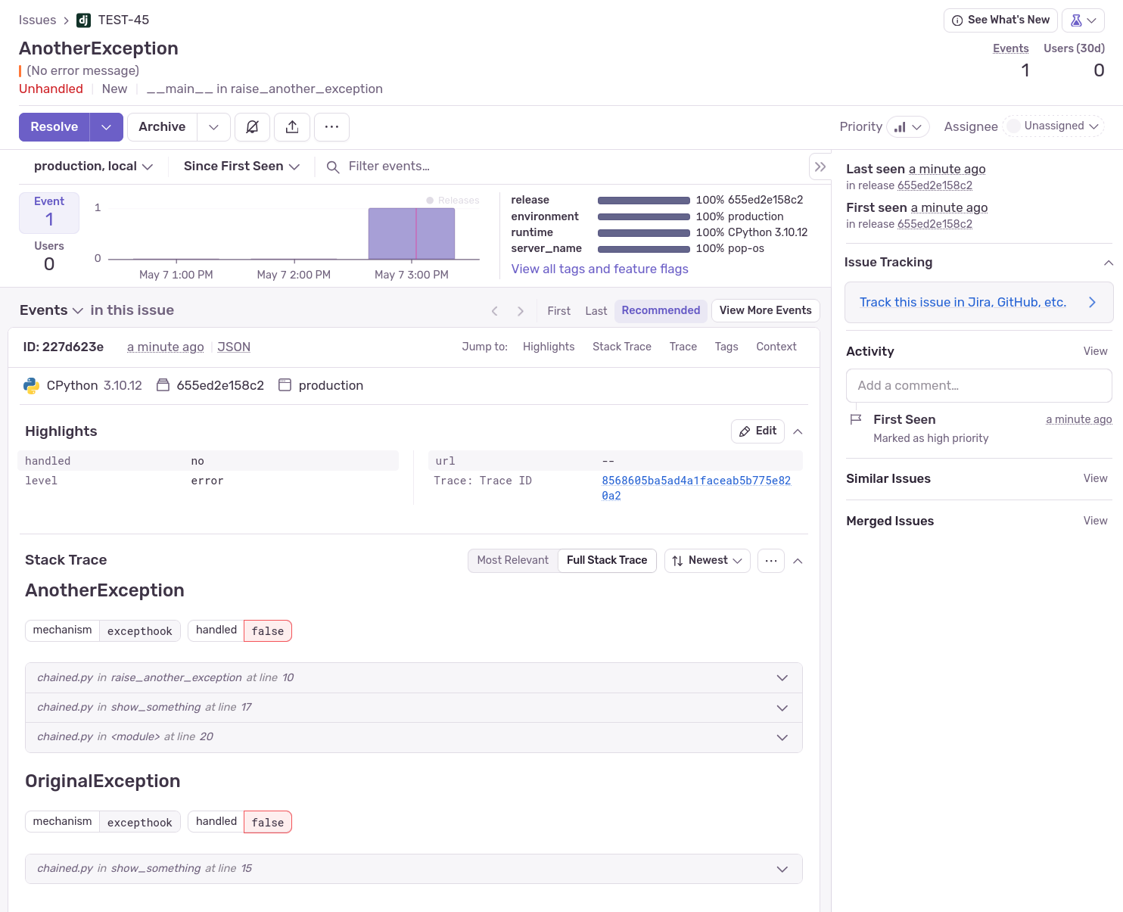Open the stack trace ellipsis options
Screen dimensions: 1123x912
tap(770, 561)
